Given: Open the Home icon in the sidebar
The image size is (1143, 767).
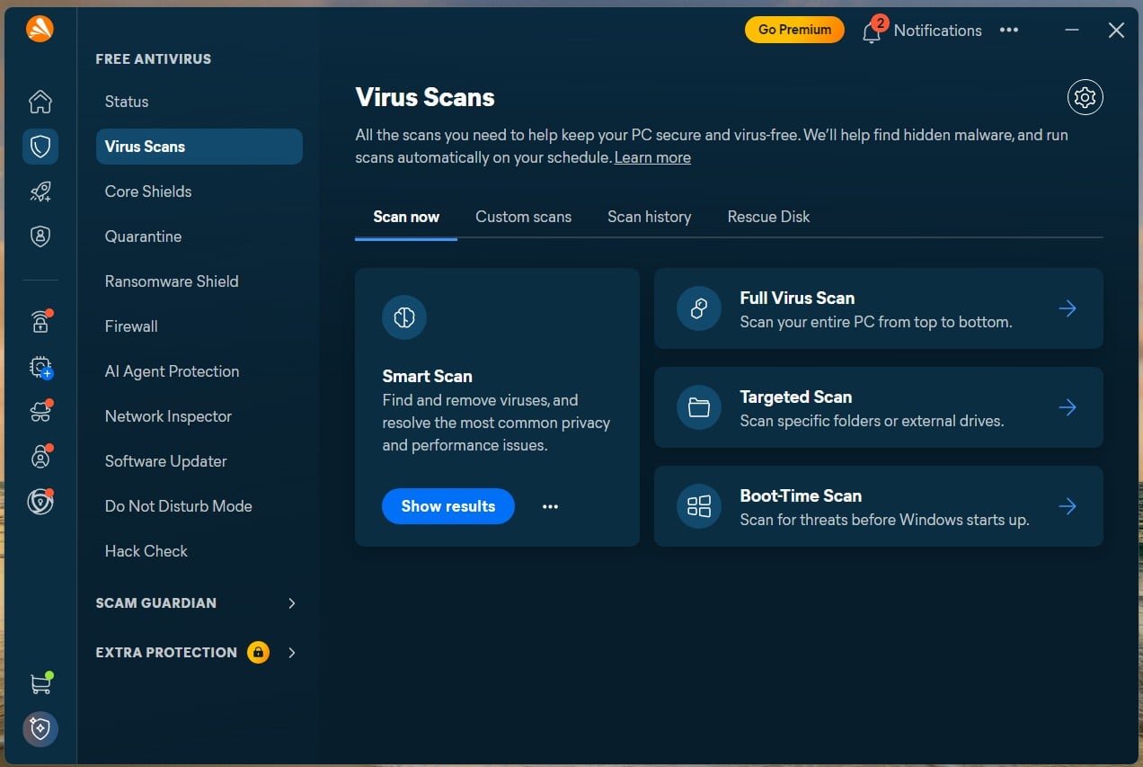Looking at the screenshot, I should coord(40,102).
